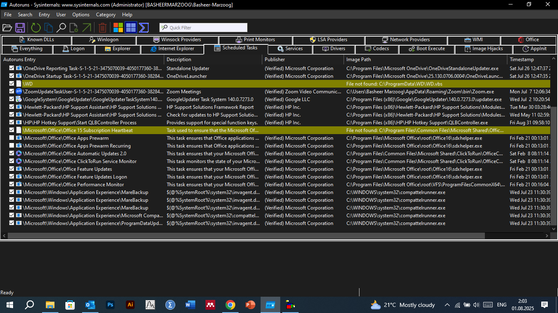Open Google Chrome from the taskbar

pos(230,305)
